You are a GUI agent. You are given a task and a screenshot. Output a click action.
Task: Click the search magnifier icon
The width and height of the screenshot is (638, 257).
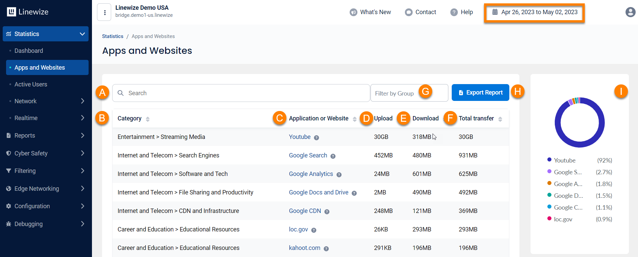120,93
